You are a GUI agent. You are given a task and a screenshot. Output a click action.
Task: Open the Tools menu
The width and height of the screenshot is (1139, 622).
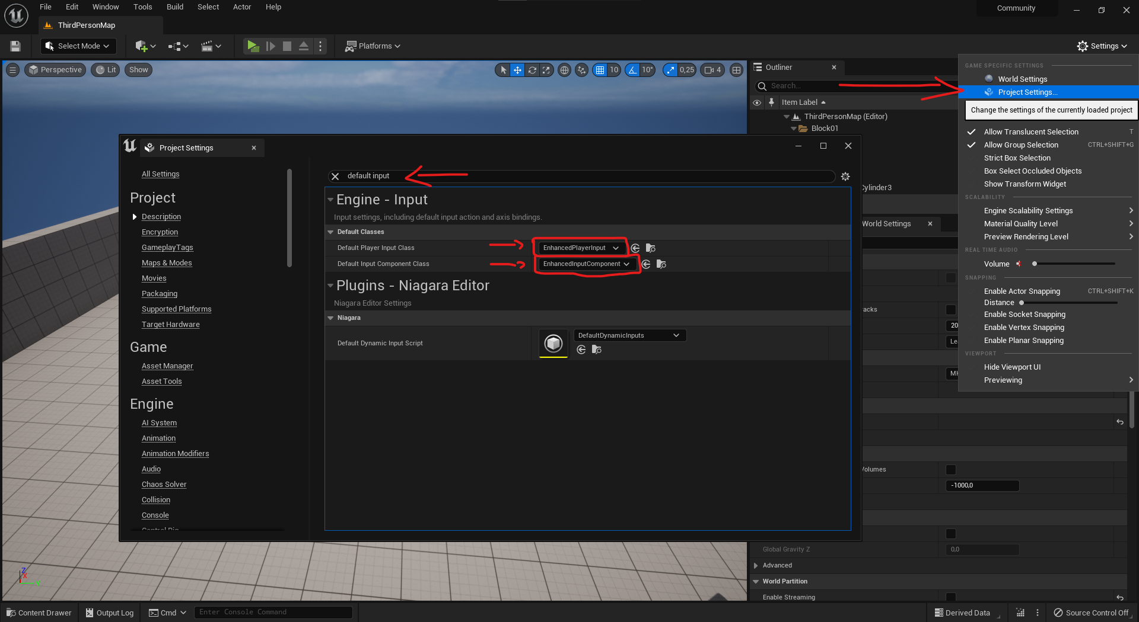pos(142,7)
